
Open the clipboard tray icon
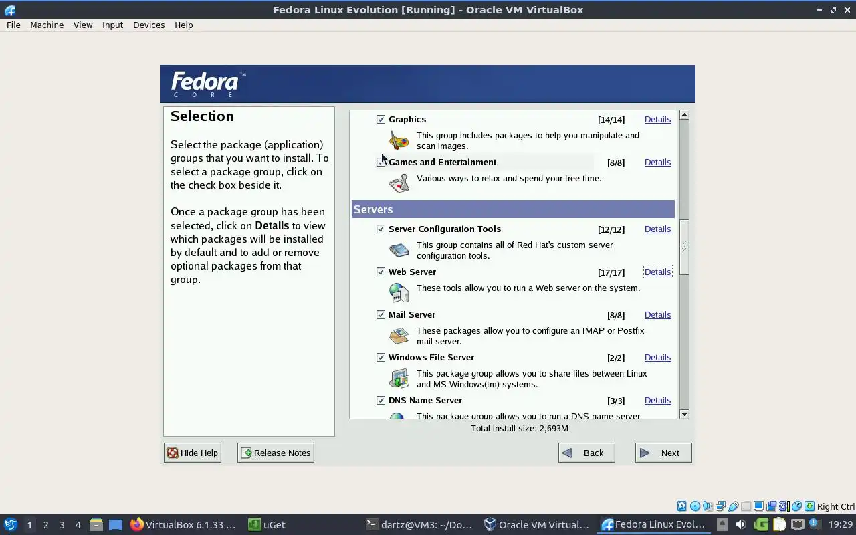pyautogui.click(x=779, y=524)
